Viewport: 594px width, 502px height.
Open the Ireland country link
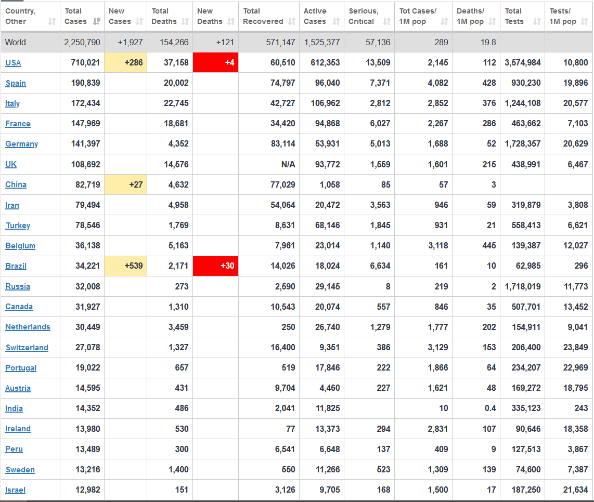click(18, 429)
